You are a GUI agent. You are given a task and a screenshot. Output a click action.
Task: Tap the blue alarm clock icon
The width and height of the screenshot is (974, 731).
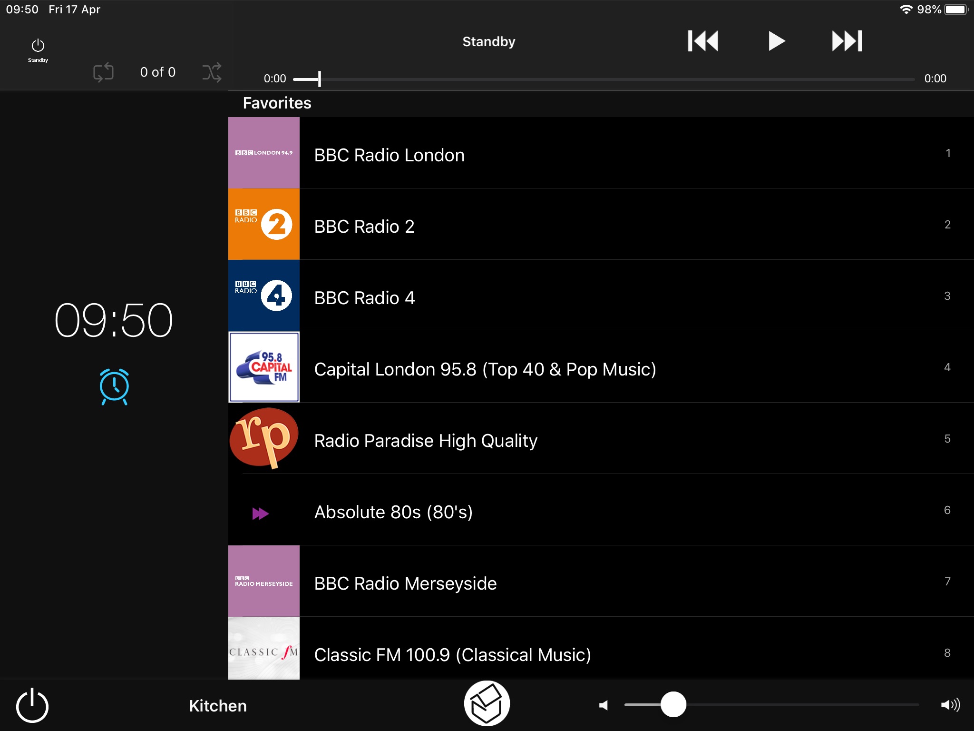pos(114,386)
